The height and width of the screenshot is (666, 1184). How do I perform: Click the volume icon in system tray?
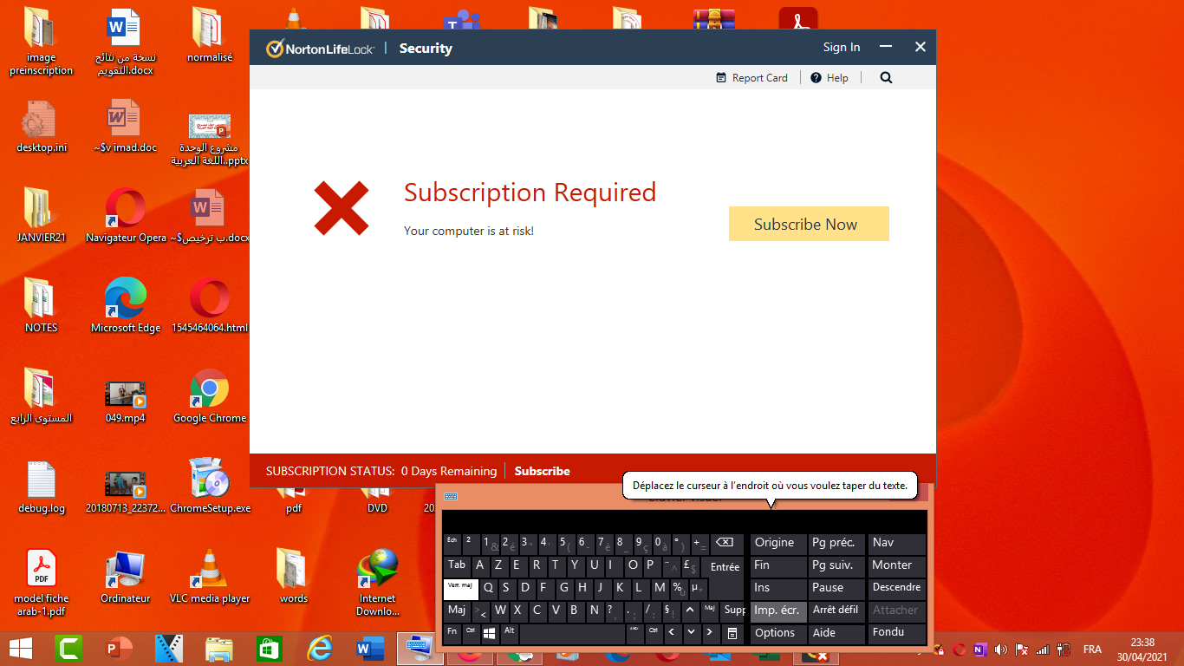pyautogui.click(x=1001, y=650)
